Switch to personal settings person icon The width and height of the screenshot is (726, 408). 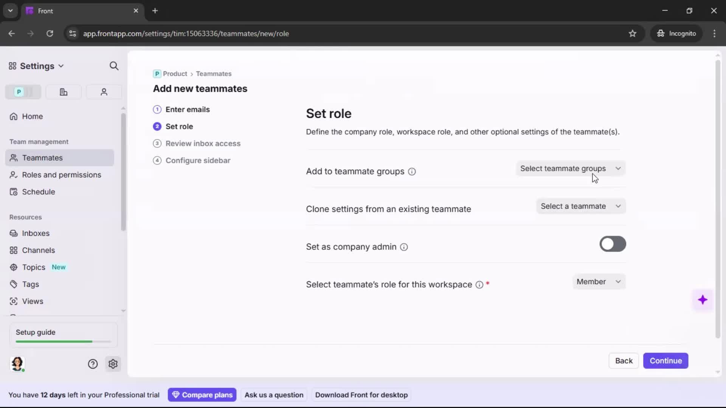[x=104, y=92]
